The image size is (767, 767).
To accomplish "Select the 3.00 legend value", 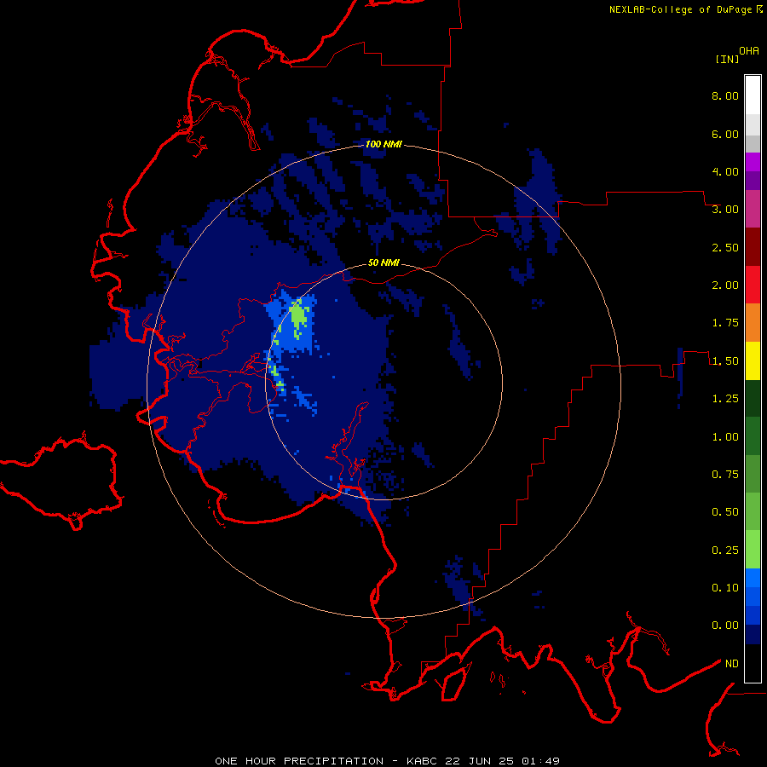I will 725,210.
